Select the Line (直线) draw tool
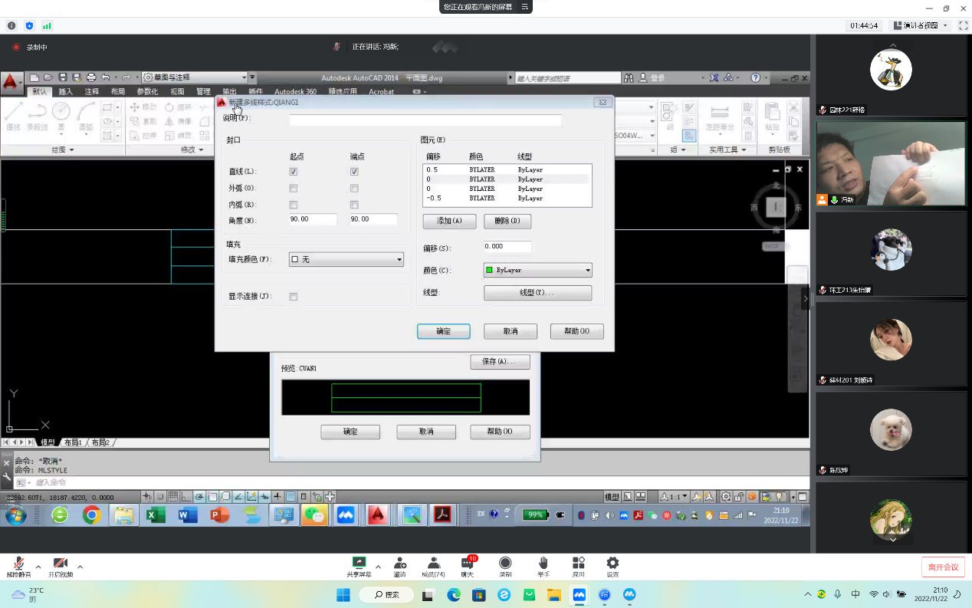The width and height of the screenshot is (972, 608). 13,113
